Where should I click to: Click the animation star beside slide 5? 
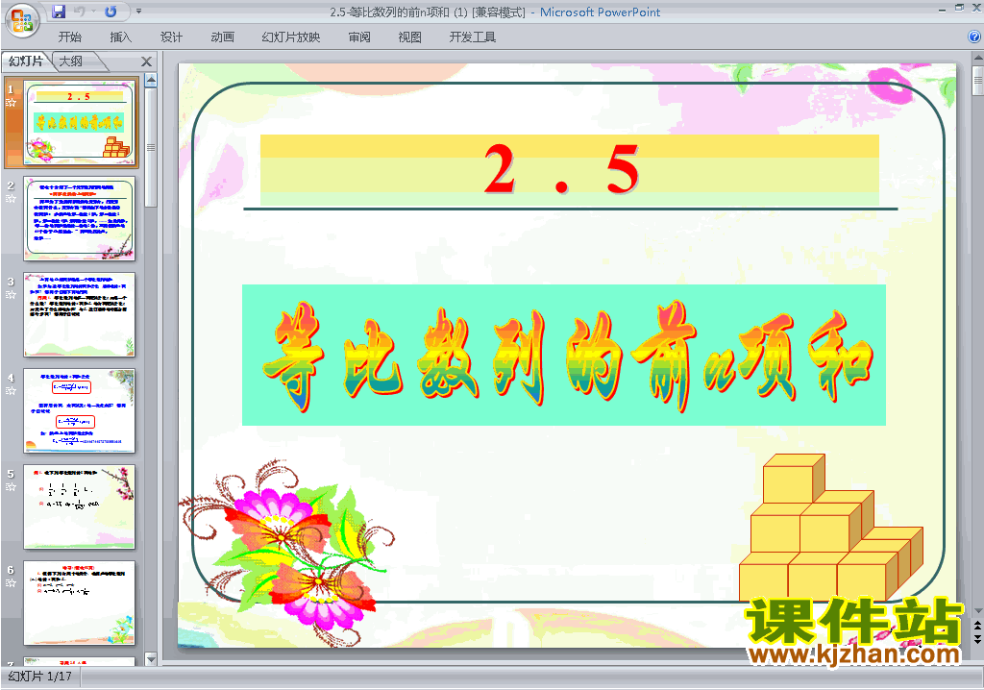click(x=11, y=486)
